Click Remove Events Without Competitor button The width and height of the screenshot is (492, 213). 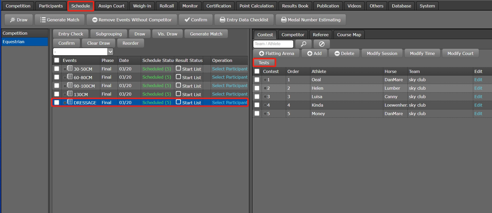tap(132, 20)
